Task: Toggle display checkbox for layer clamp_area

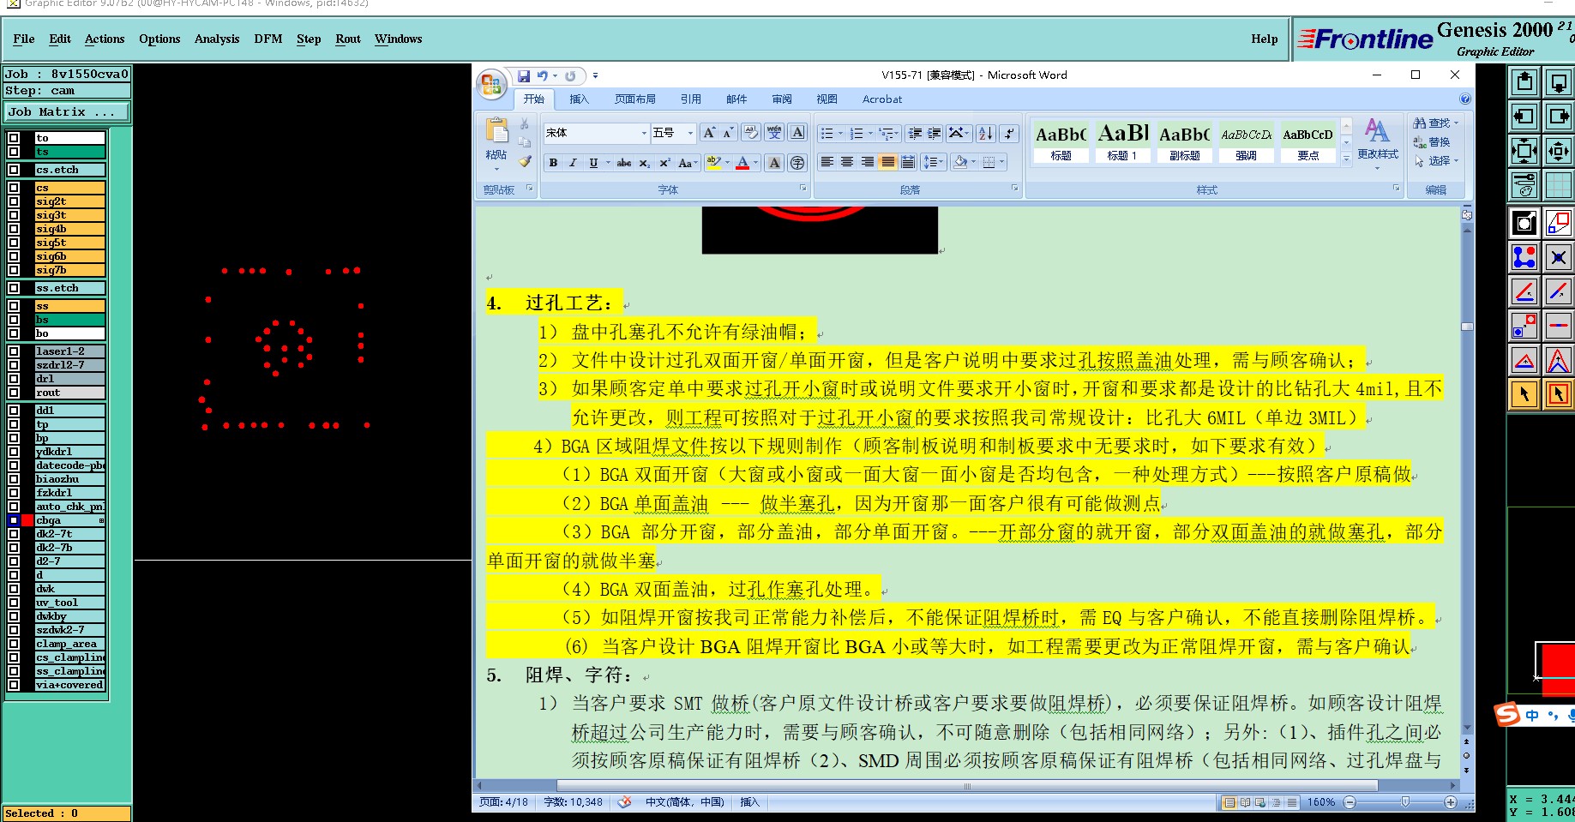Action: point(14,644)
